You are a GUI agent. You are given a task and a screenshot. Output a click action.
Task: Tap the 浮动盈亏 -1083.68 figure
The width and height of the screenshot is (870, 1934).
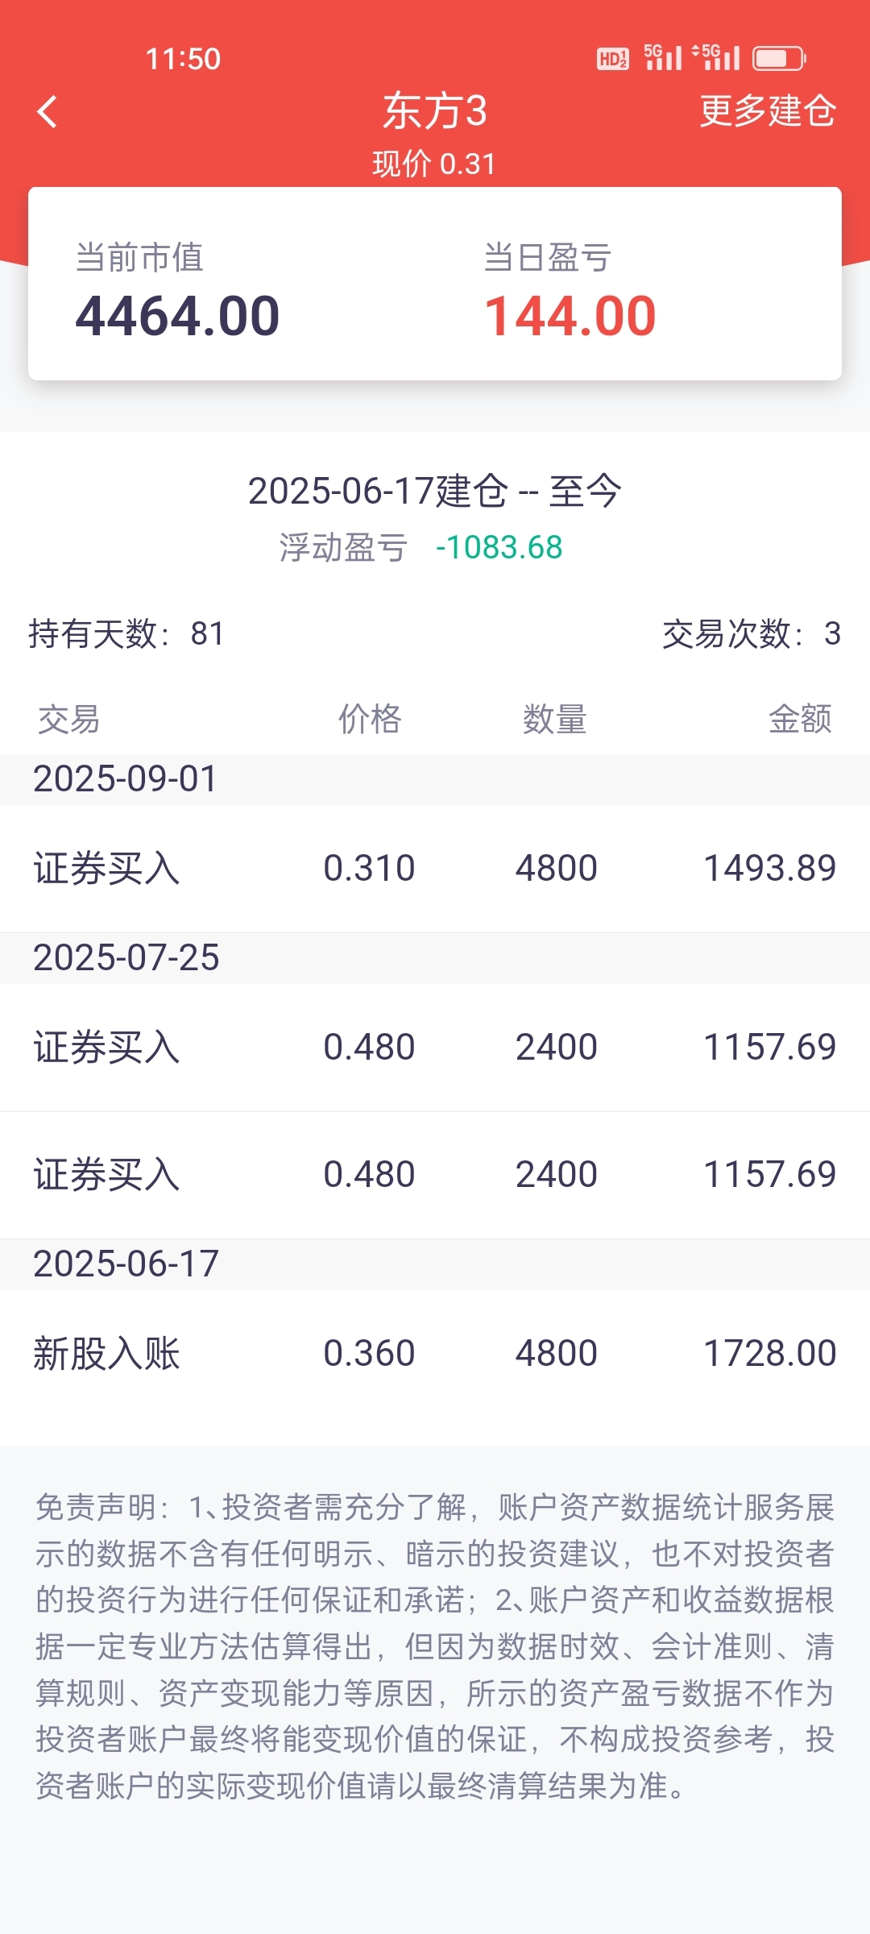(499, 548)
